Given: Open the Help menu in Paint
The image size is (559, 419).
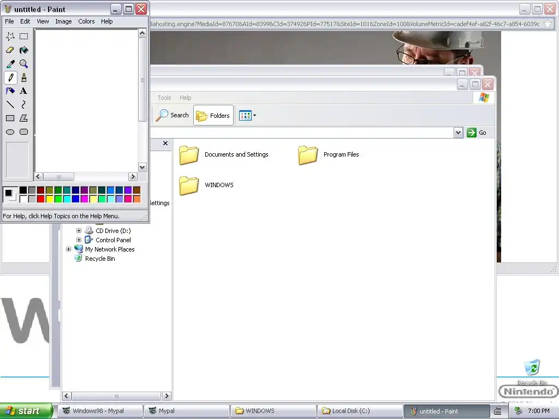Looking at the screenshot, I should [x=106, y=21].
